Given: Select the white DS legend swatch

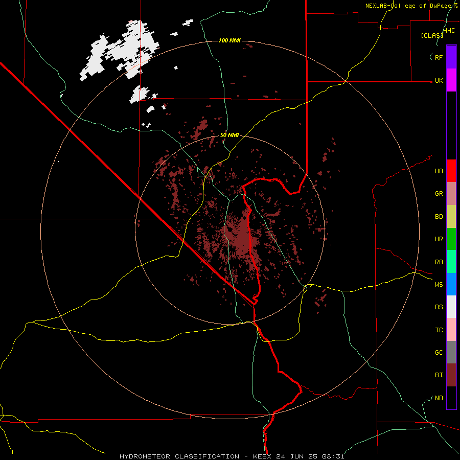Looking at the screenshot, I should click(451, 307).
